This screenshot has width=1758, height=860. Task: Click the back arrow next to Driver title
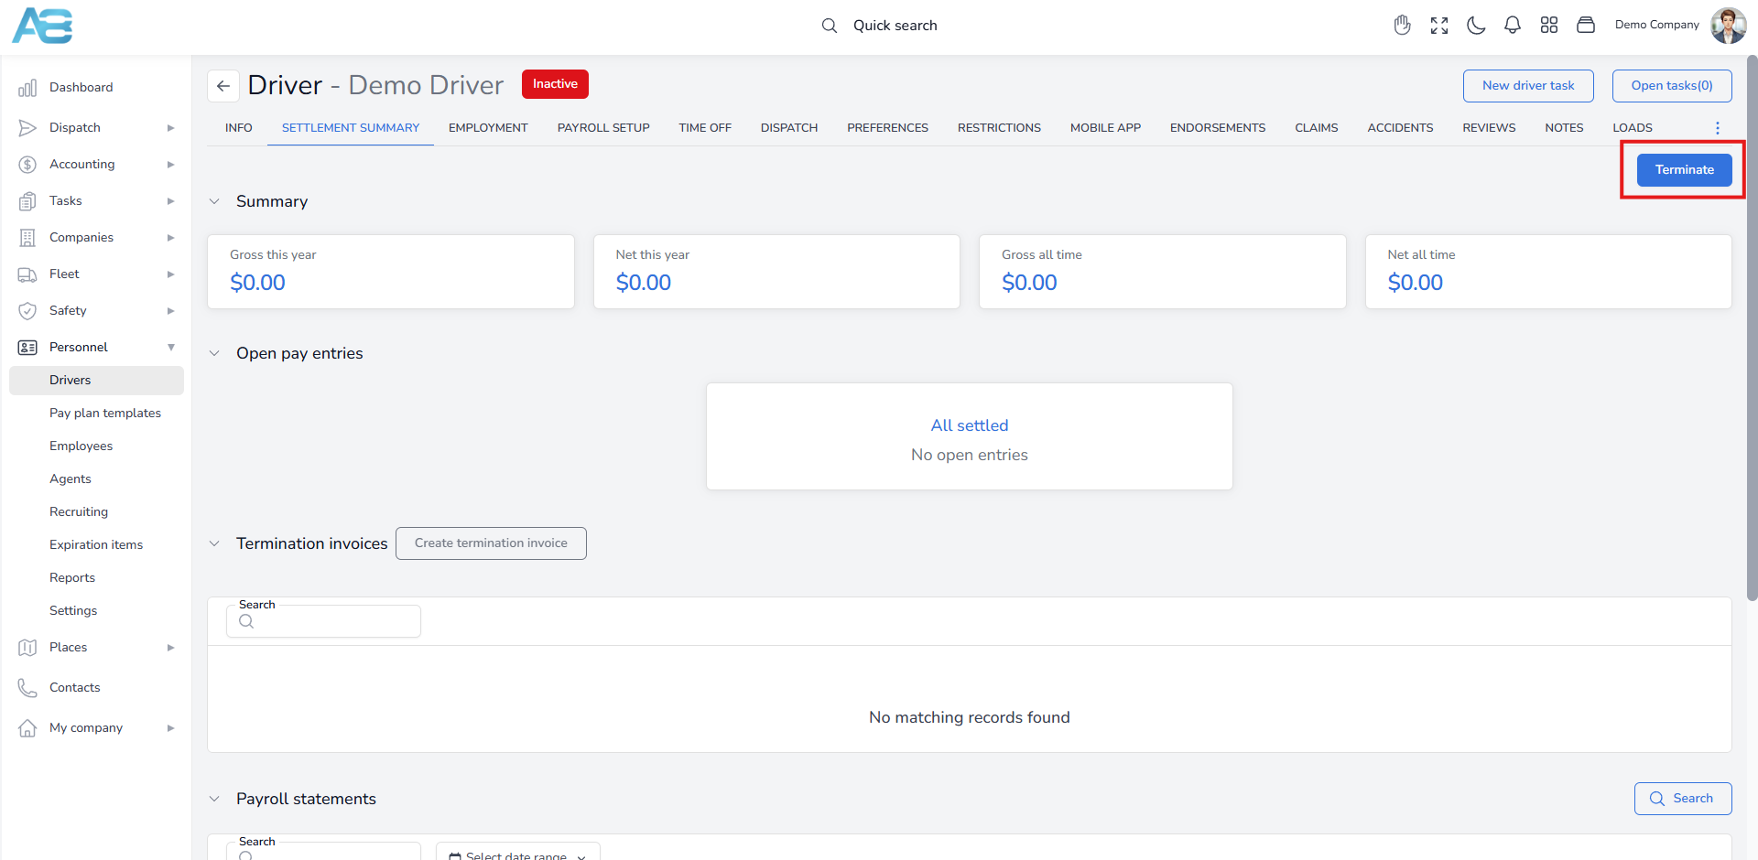(x=223, y=86)
